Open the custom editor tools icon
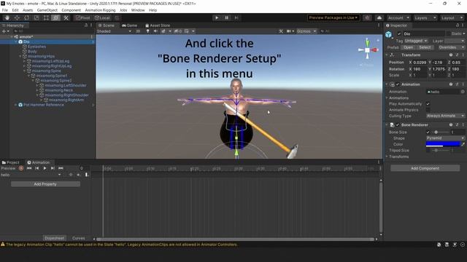This screenshot has height=262, width=467. [x=66, y=17]
